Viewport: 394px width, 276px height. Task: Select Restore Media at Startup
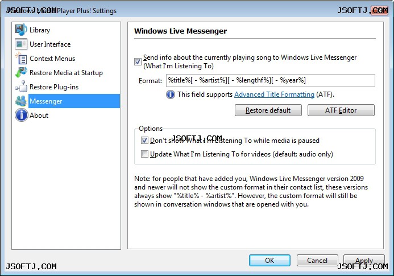66,73
